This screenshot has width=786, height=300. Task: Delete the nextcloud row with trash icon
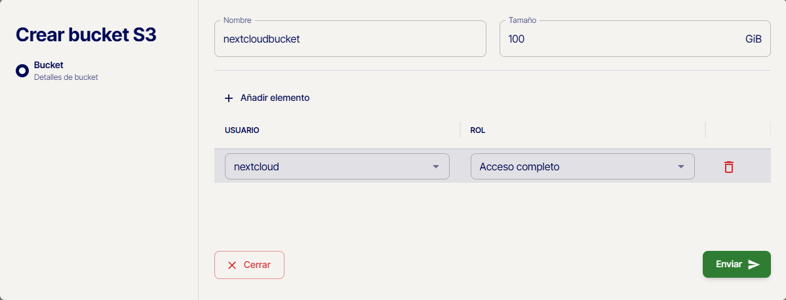click(729, 167)
